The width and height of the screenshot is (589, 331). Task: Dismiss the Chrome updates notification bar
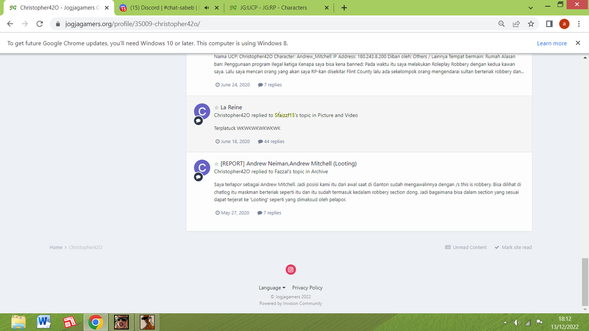click(x=577, y=43)
